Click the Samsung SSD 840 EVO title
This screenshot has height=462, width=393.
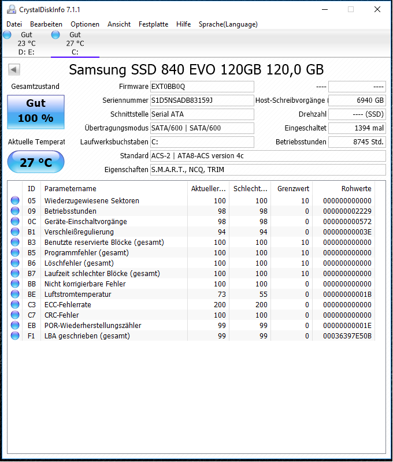tap(196, 70)
